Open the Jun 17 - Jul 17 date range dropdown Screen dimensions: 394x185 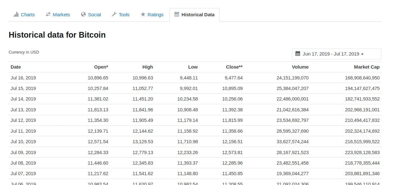click(337, 54)
